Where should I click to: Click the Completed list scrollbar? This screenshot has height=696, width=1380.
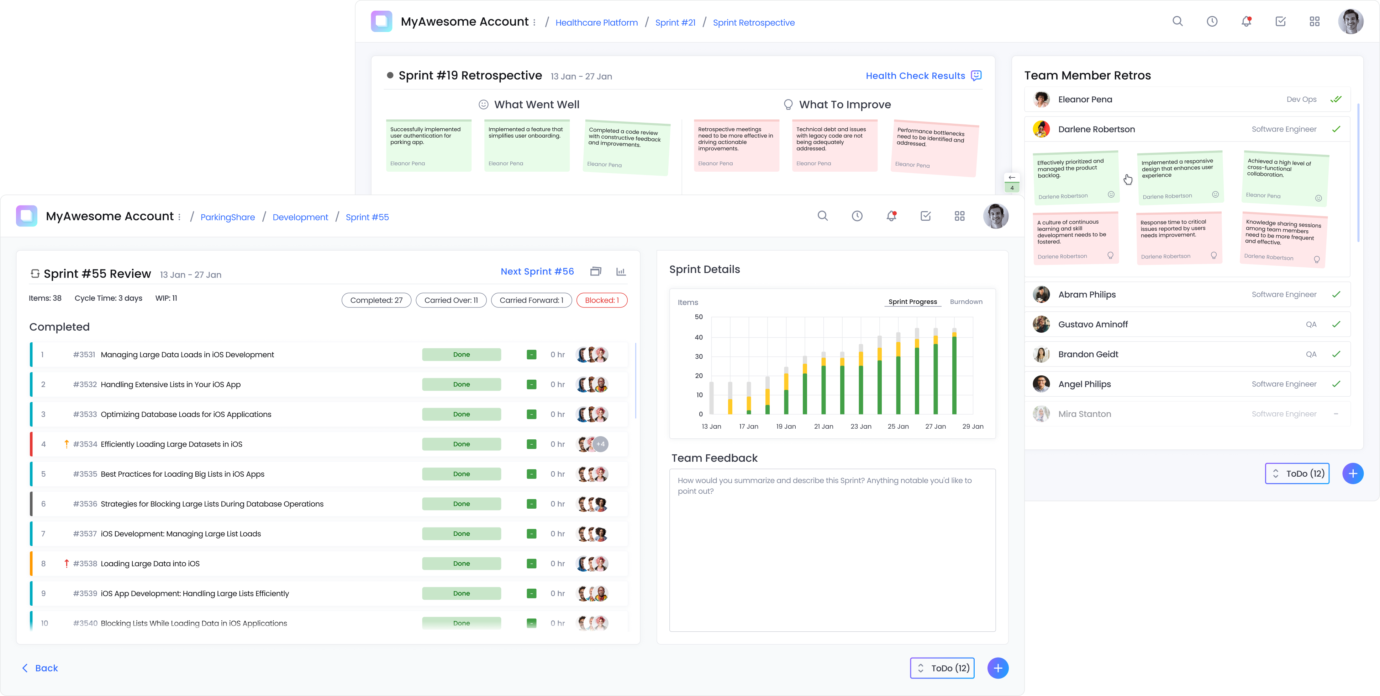point(635,381)
